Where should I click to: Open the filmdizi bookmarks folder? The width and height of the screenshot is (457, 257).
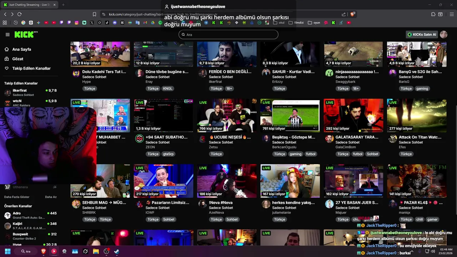[296, 22]
